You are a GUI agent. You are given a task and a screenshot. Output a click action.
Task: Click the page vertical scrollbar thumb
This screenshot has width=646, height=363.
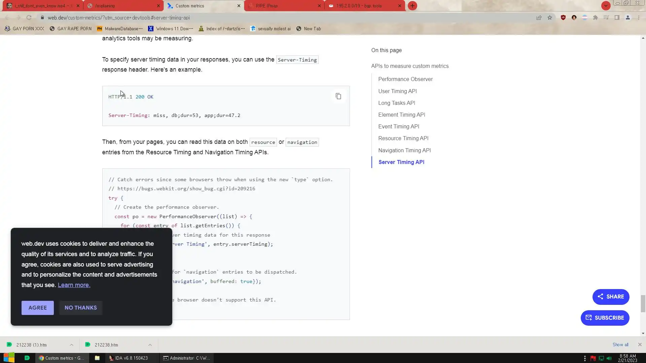pyautogui.click(x=643, y=304)
